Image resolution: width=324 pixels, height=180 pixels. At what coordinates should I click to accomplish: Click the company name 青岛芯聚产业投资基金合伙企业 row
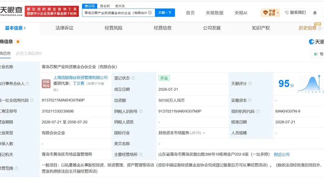pos(79,67)
